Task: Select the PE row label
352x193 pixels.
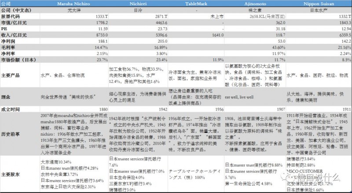Action: point(4,29)
